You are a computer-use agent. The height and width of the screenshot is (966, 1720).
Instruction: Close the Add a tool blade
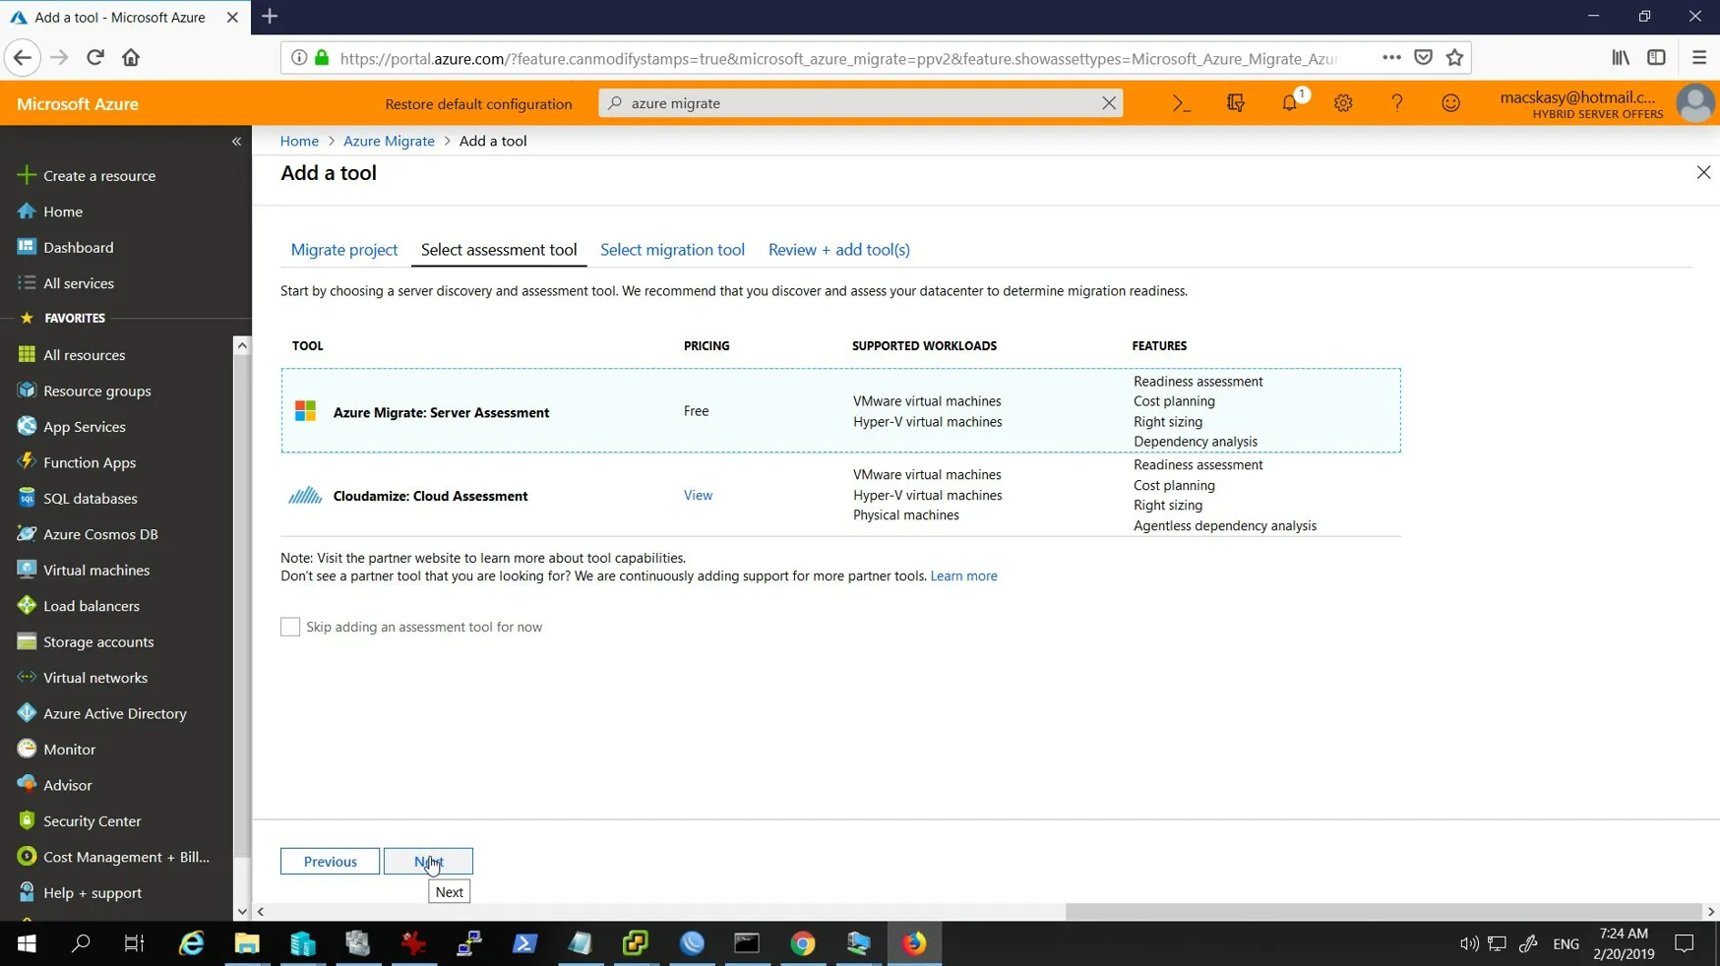[x=1703, y=173]
